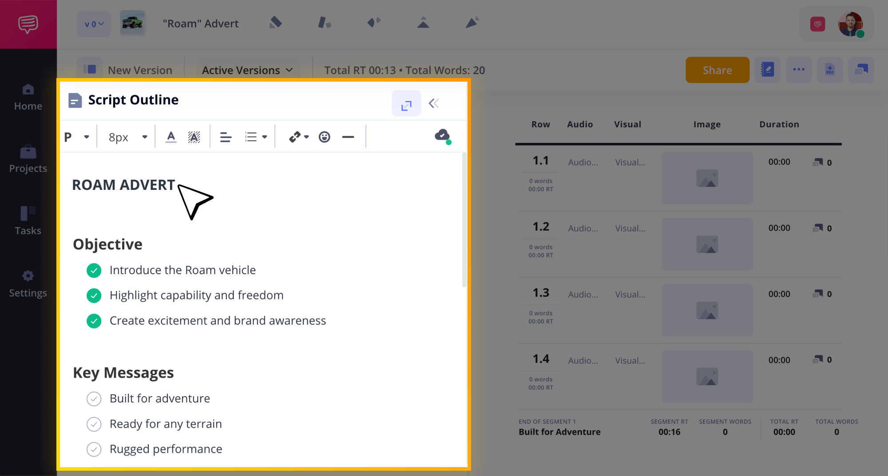Click the cloud saved status icon
Image resolution: width=888 pixels, height=476 pixels.
pos(443,136)
